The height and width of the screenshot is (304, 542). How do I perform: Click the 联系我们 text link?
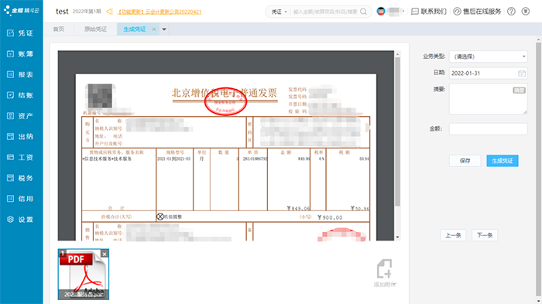click(434, 12)
